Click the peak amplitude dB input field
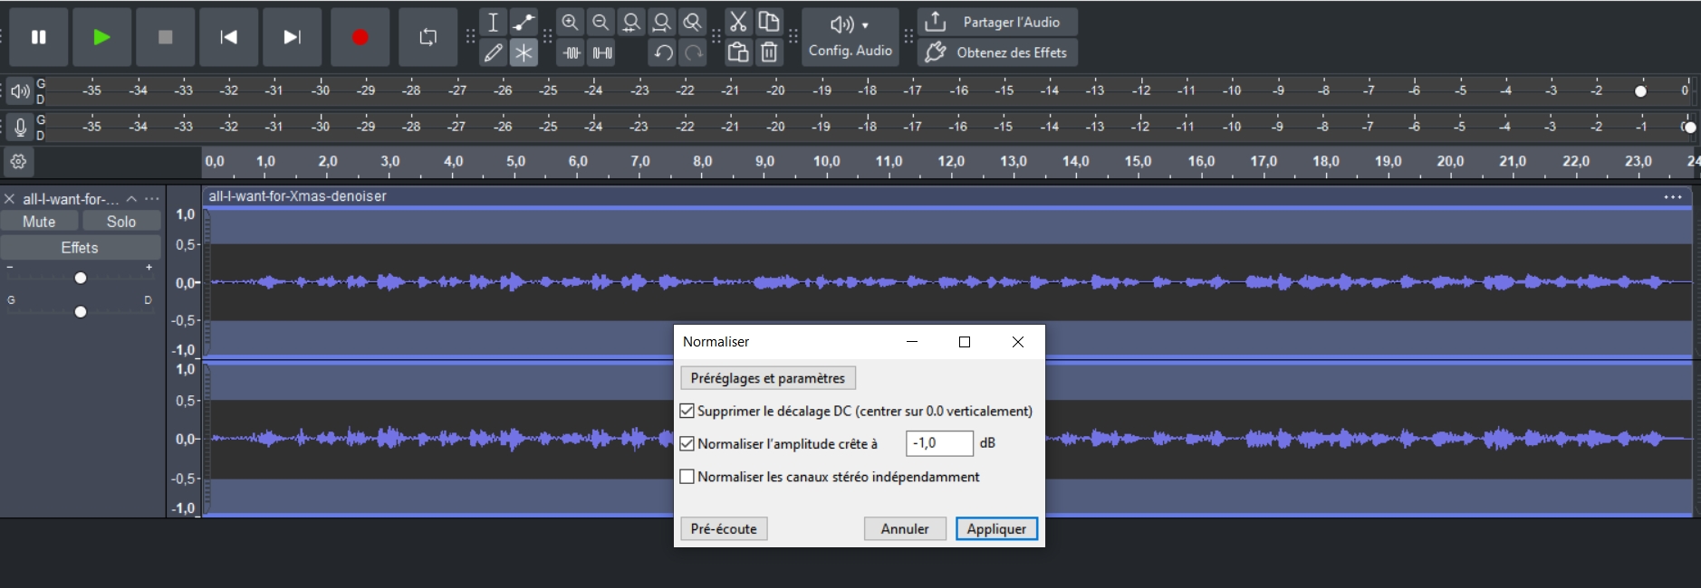Image resolution: width=1701 pixels, height=588 pixels. point(939,443)
